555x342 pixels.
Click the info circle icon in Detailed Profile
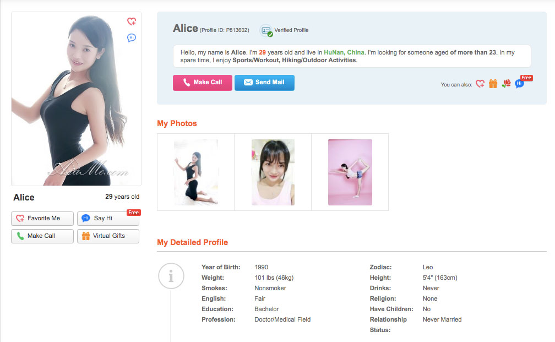coord(171,276)
